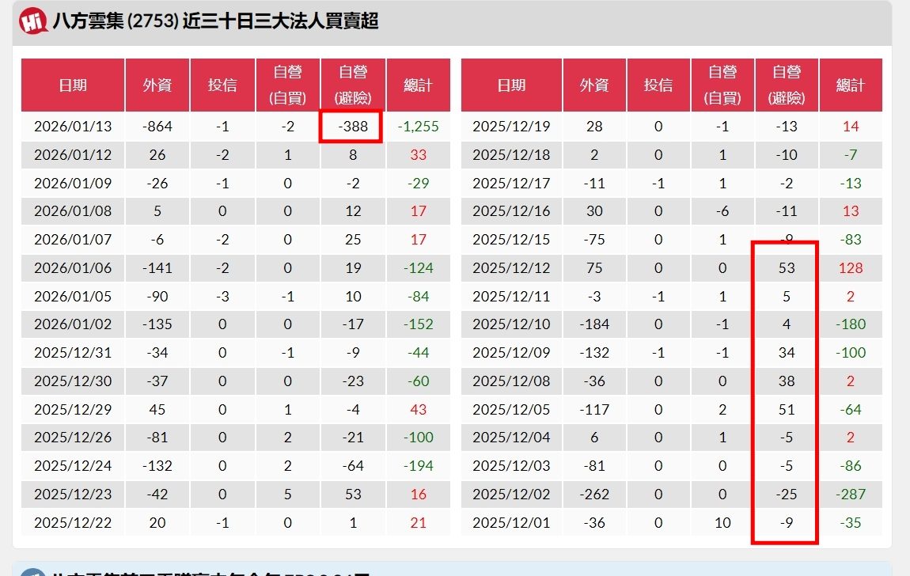910x576 pixels.
Task: Click the -152 總計 value on 2026/01/02
Action: (419, 324)
